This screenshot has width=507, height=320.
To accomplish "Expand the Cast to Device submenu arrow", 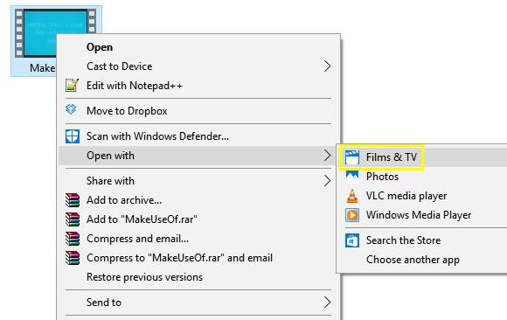I will (327, 66).
